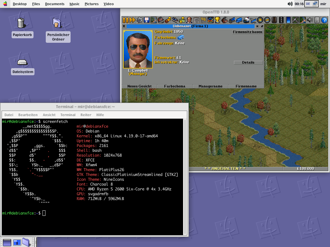Open the sound and music speaker icon

(x=310, y=20)
